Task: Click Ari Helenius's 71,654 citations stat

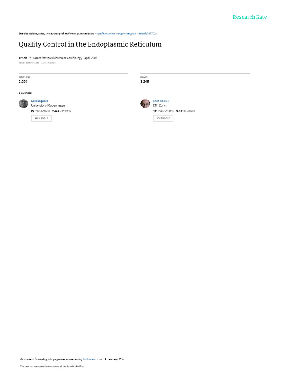Action: [186, 111]
